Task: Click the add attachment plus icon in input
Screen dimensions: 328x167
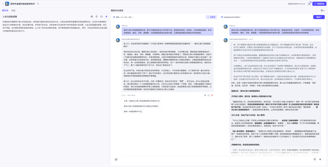Action: pyautogui.click(x=315, y=159)
